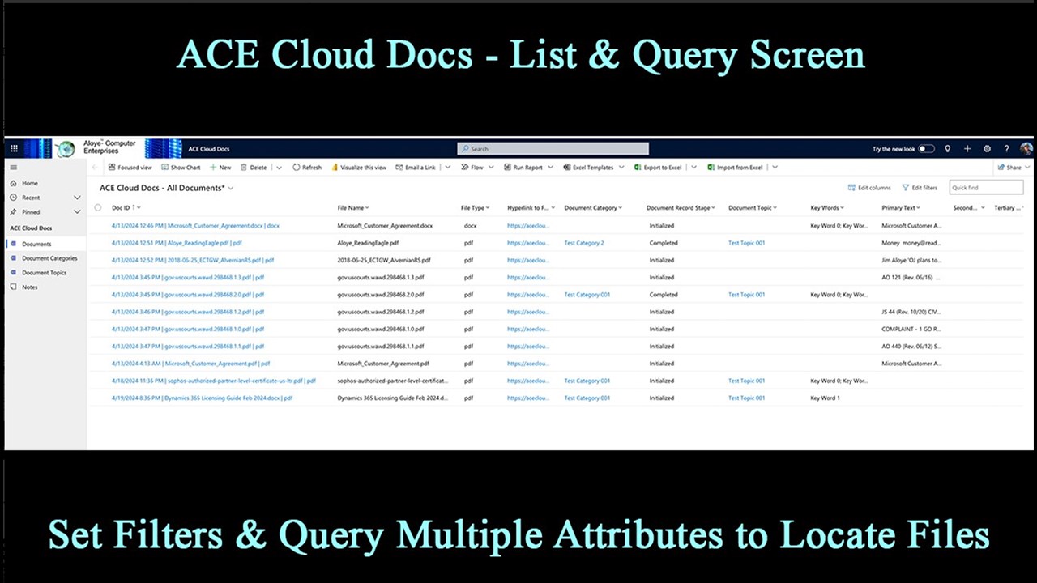
Task: Open the Test Category 2 link
Action: coord(584,243)
